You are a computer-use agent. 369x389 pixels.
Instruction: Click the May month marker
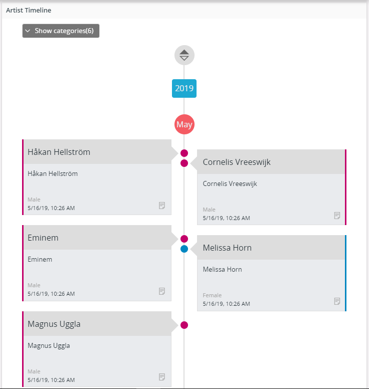tap(184, 124)
